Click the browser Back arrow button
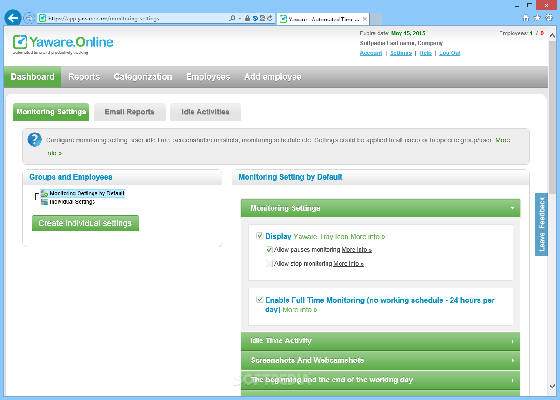 pyautogui.click(x=13, y=18)
